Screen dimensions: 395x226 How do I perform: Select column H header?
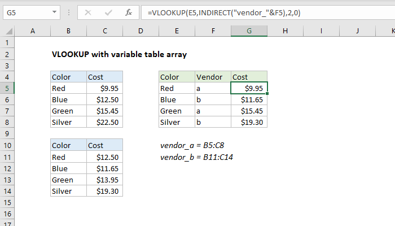(x=285, y=31)
